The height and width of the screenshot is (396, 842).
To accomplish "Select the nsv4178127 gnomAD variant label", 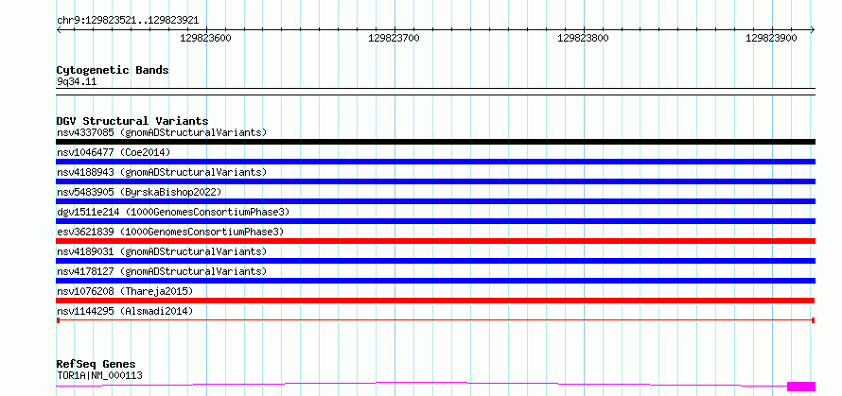I will [162, 271].
